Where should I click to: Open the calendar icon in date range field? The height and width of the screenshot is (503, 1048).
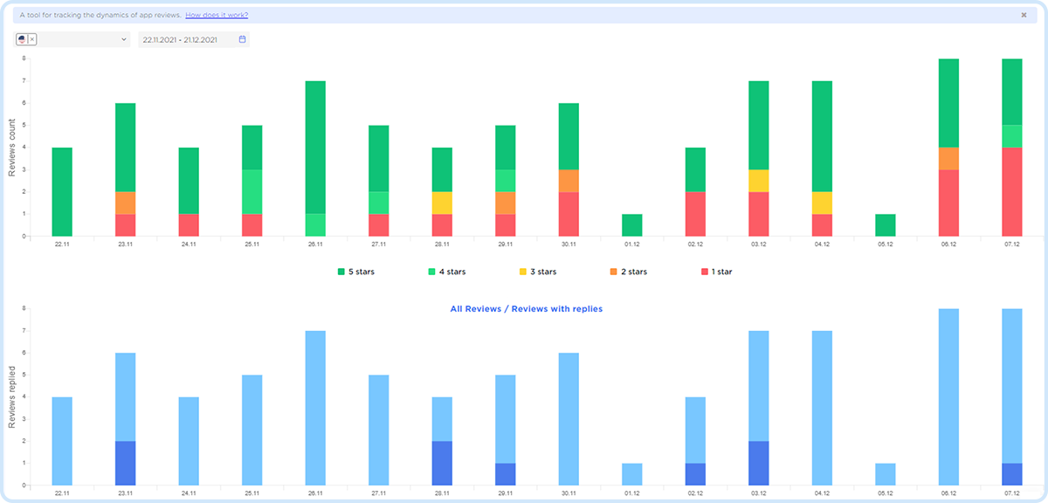pyautogui.click(x=243, y=39)
